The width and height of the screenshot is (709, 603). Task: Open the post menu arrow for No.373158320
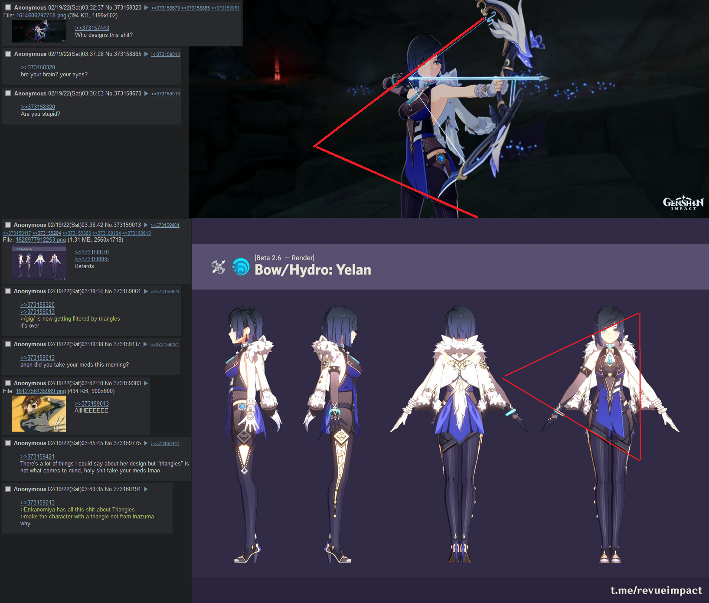coord(147,8)
